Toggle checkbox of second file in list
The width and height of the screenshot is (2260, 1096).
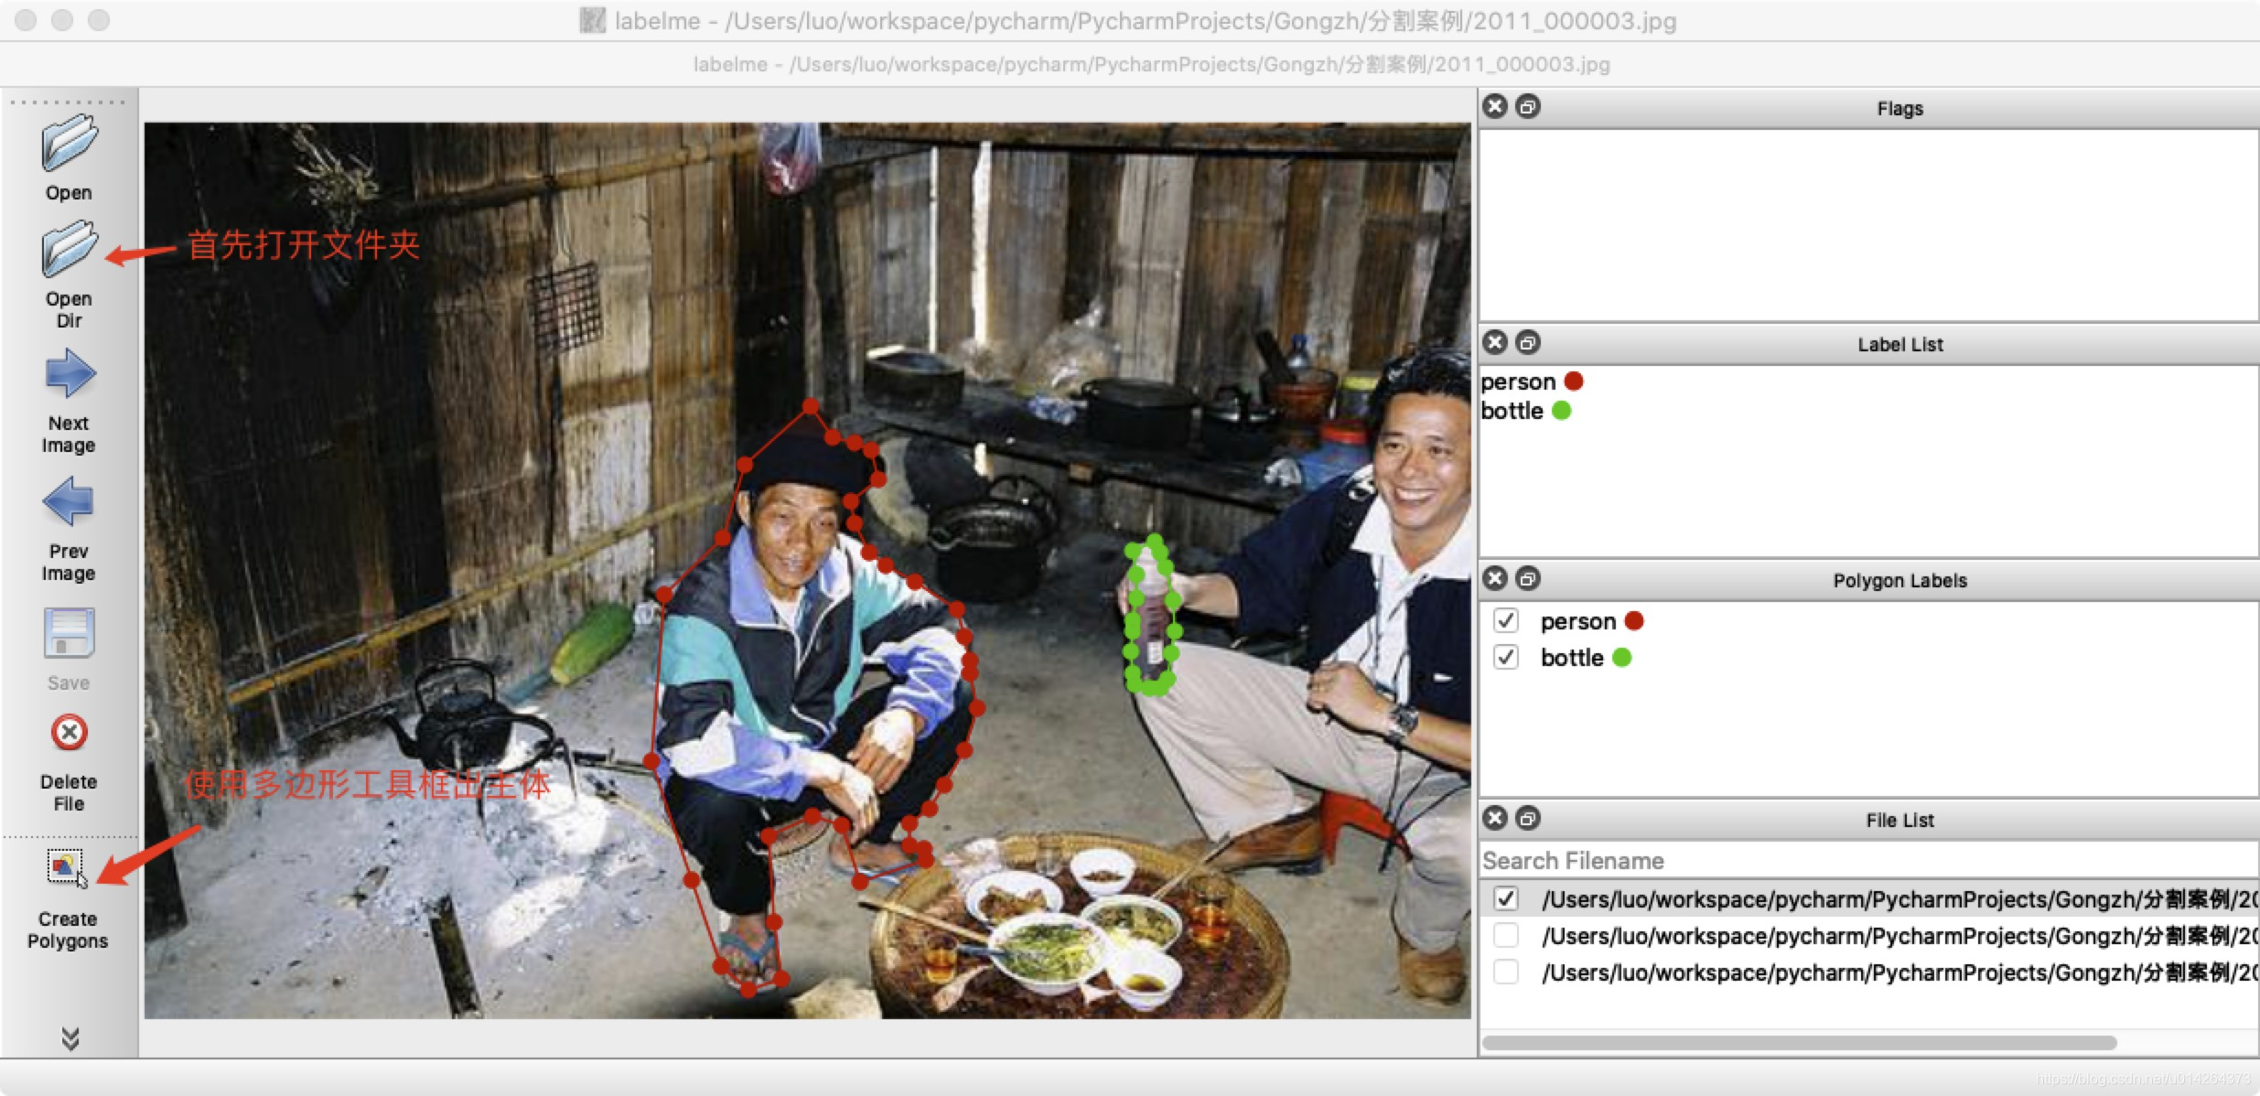click(x=1506, y=936)
